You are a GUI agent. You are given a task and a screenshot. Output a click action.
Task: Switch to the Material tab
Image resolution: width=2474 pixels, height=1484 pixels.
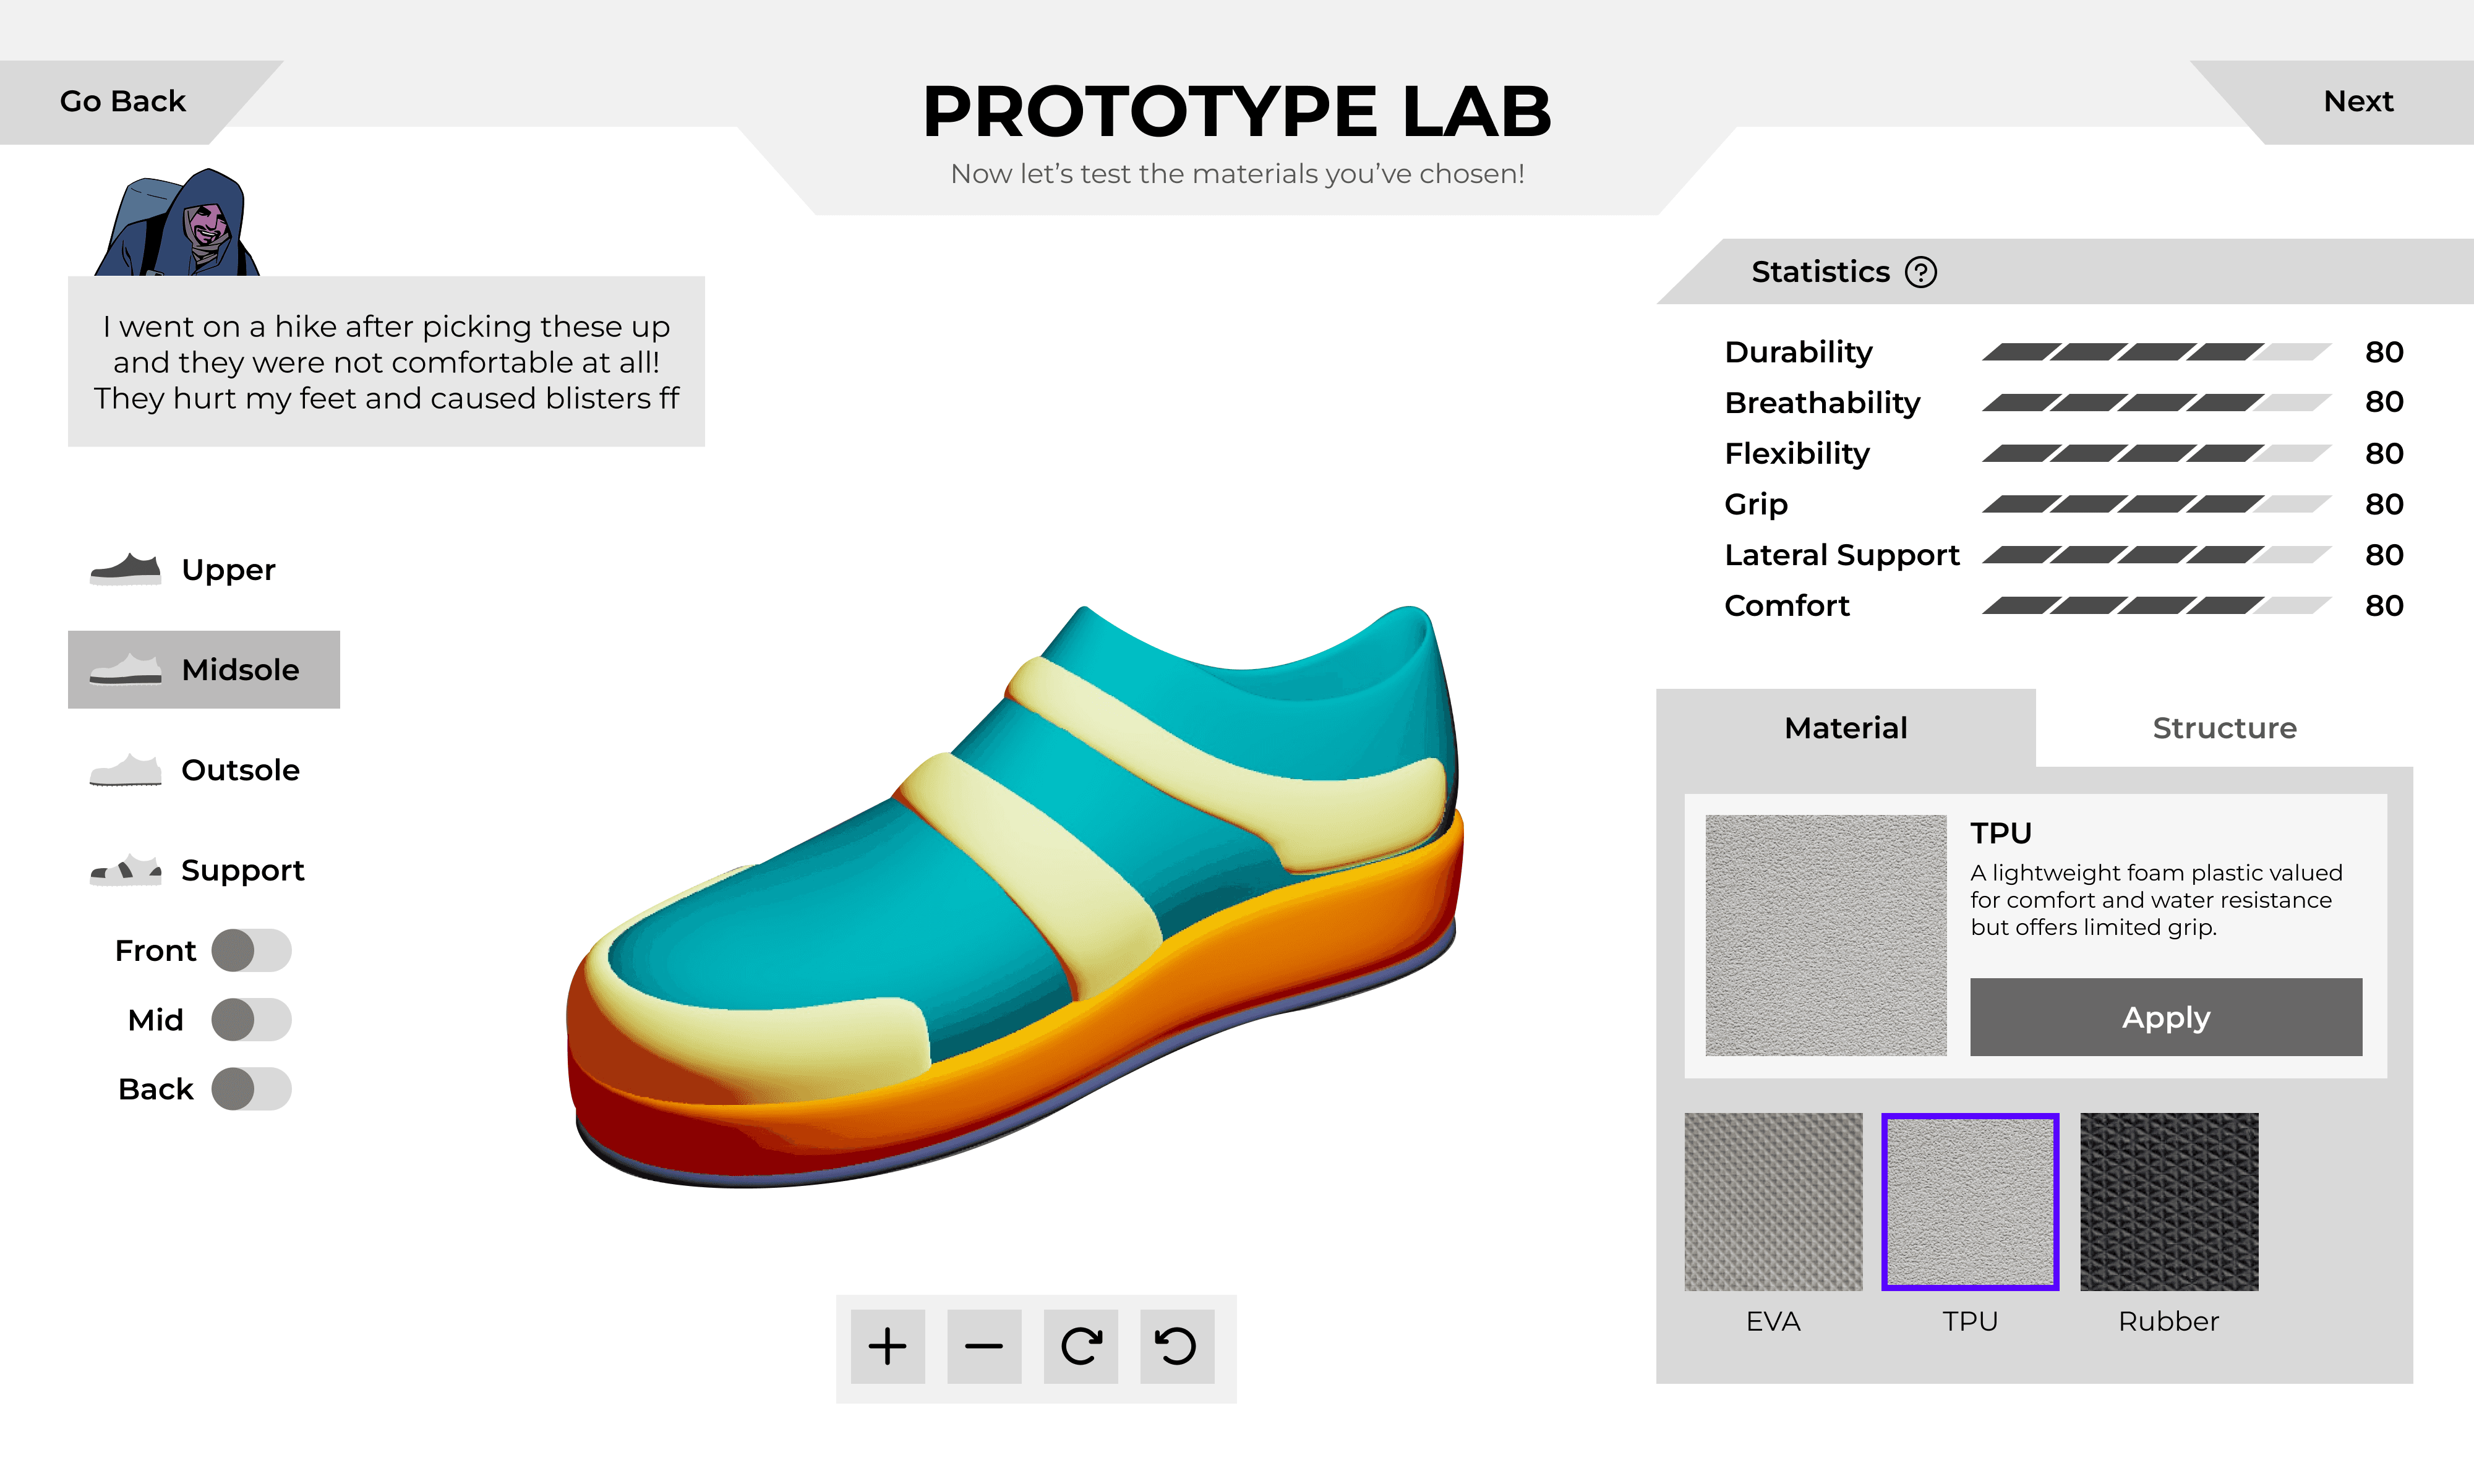click(1845, 728)
